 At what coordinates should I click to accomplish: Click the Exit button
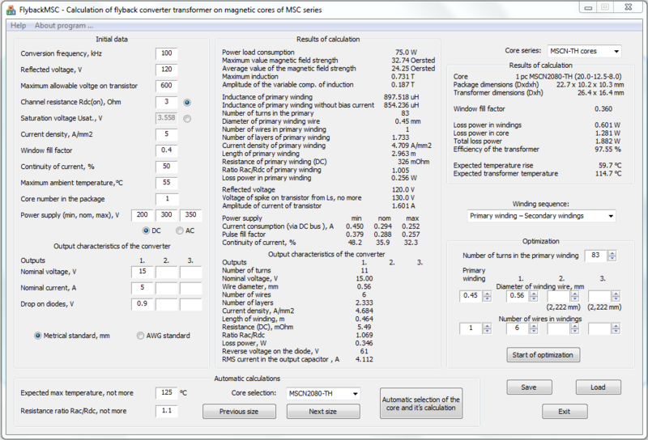point(565,412)
